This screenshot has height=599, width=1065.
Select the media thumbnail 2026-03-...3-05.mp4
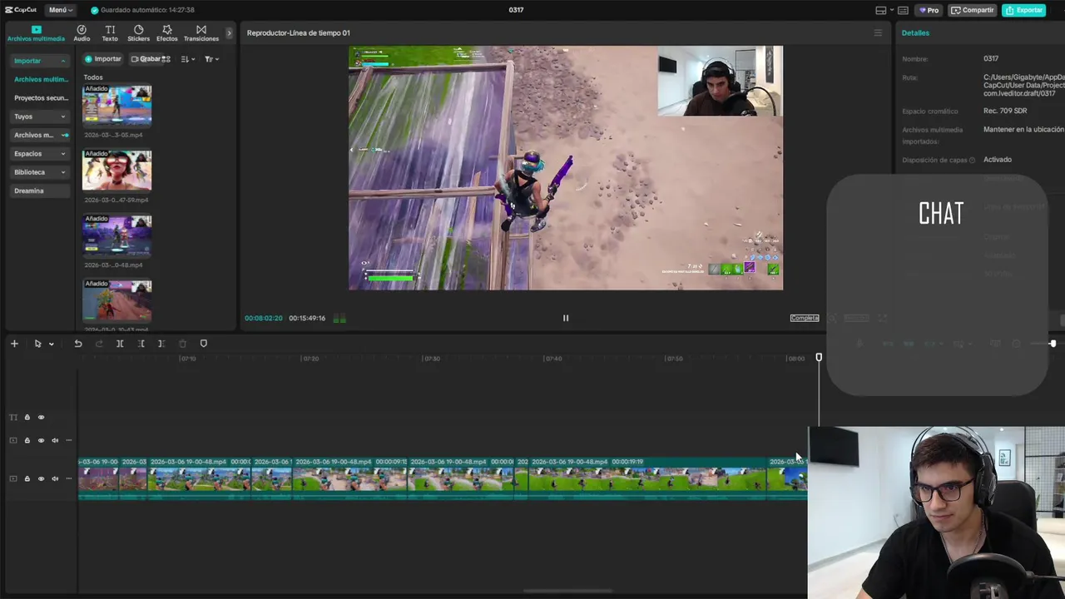tap(117, 105)
